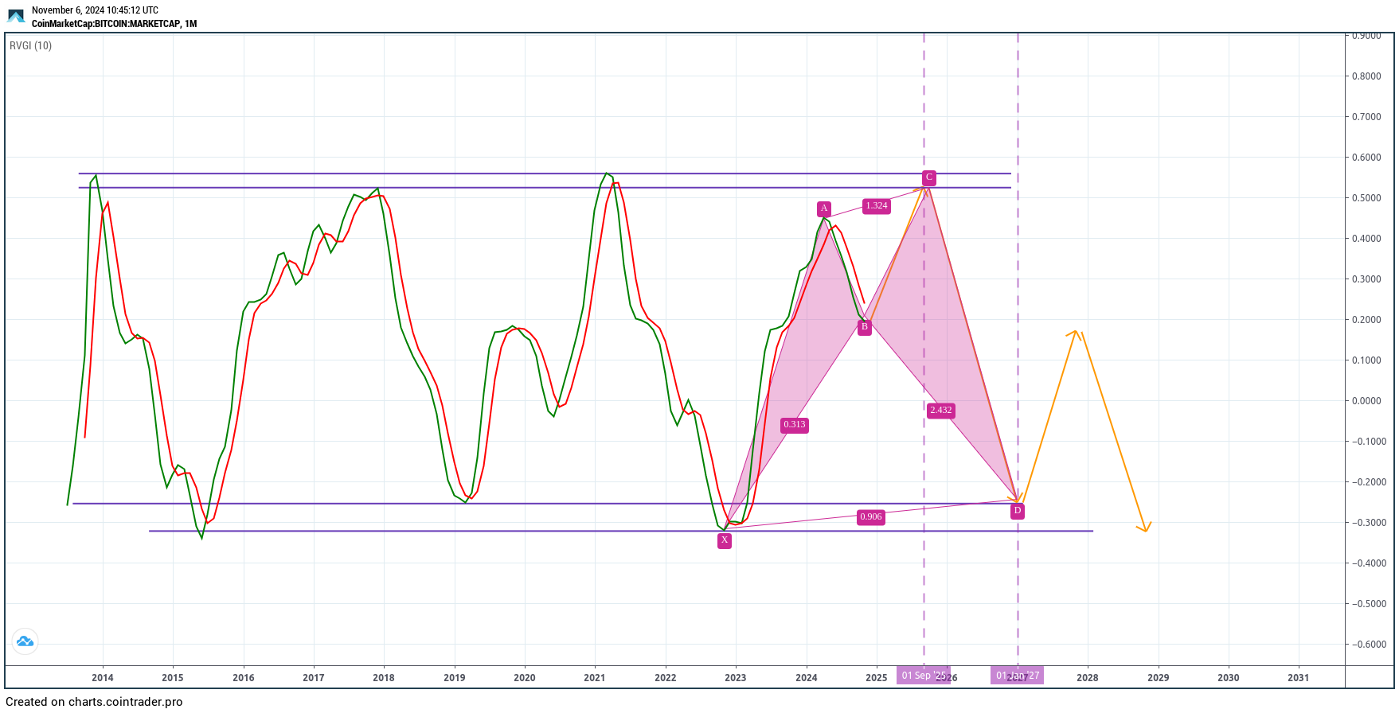The width and height of the screenshot is (1399, 713).
Task: Select the pattern point labeled C
Action: click(929, 177)
